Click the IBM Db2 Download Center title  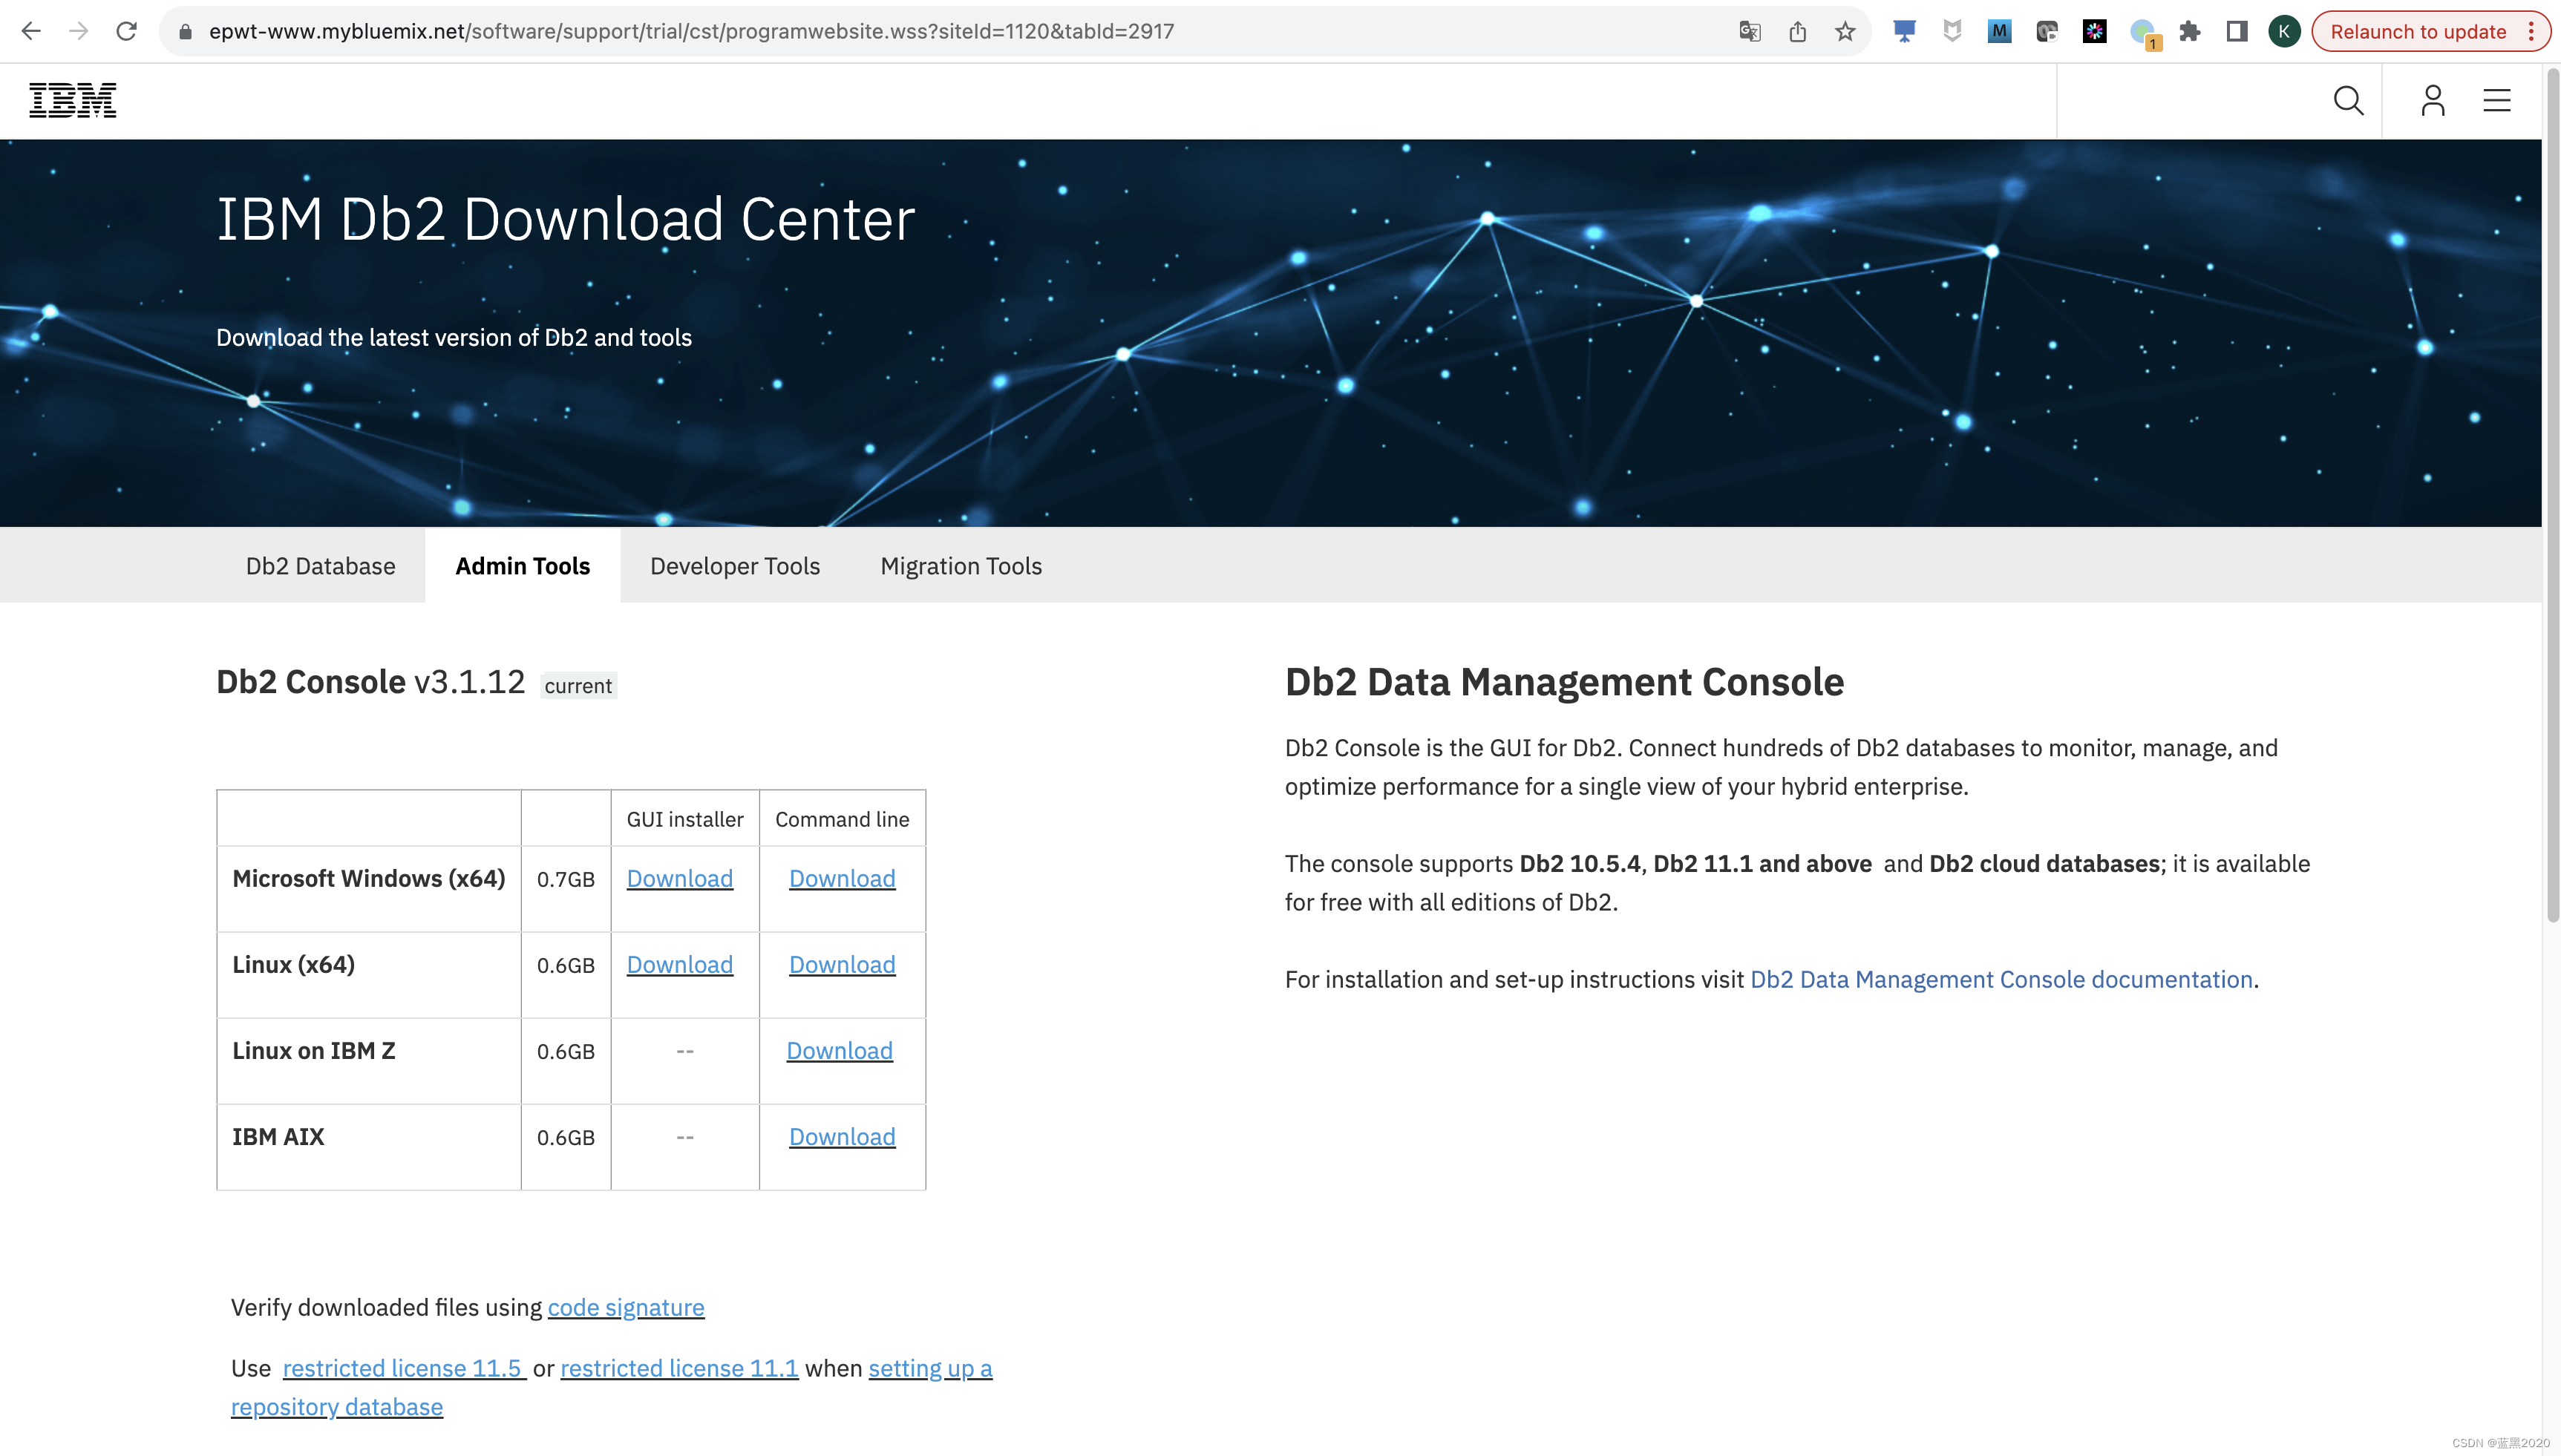click(x=566, y=218)
